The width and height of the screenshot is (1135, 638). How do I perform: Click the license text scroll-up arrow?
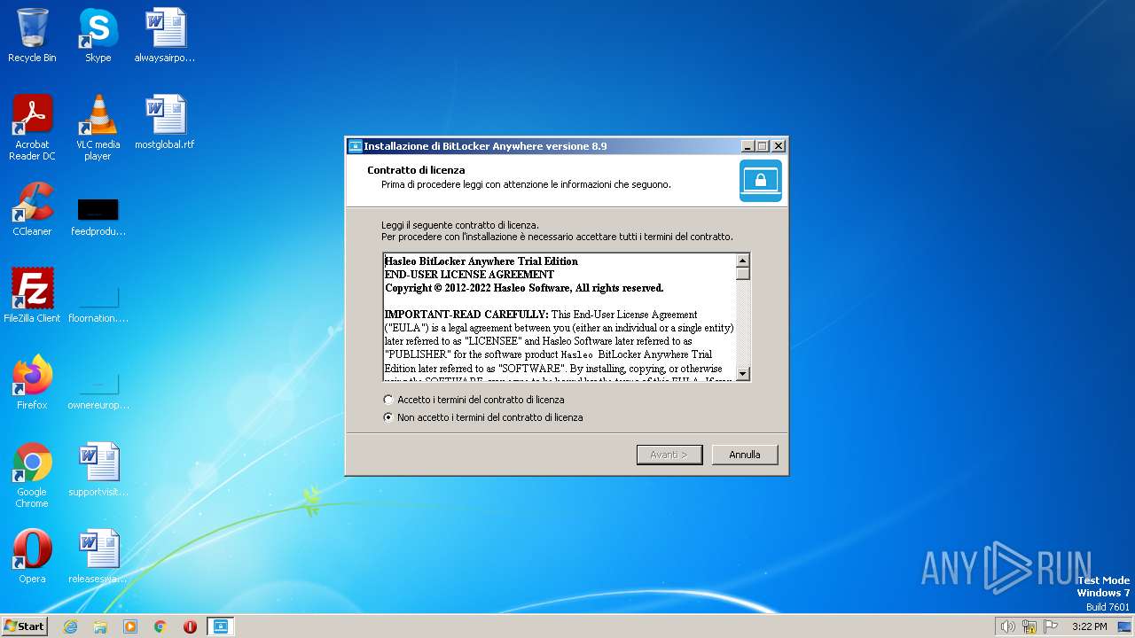click(x=743, y=261)
